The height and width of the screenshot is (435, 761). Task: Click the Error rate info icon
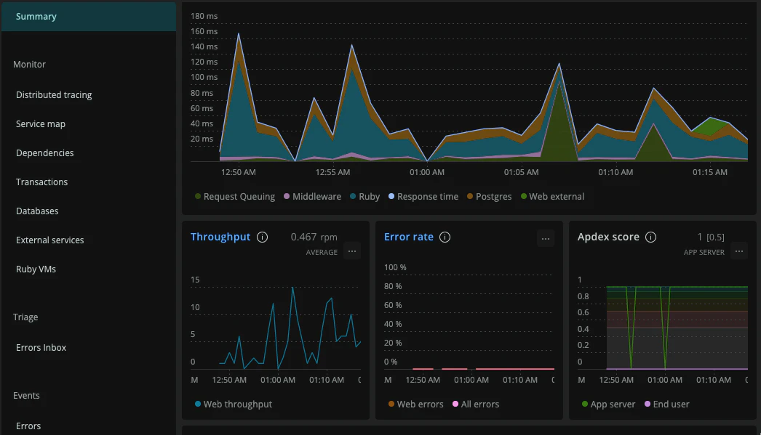(x=445, y=237)
